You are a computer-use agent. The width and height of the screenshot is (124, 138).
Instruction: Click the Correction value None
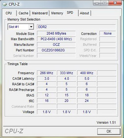pos(108,33)
